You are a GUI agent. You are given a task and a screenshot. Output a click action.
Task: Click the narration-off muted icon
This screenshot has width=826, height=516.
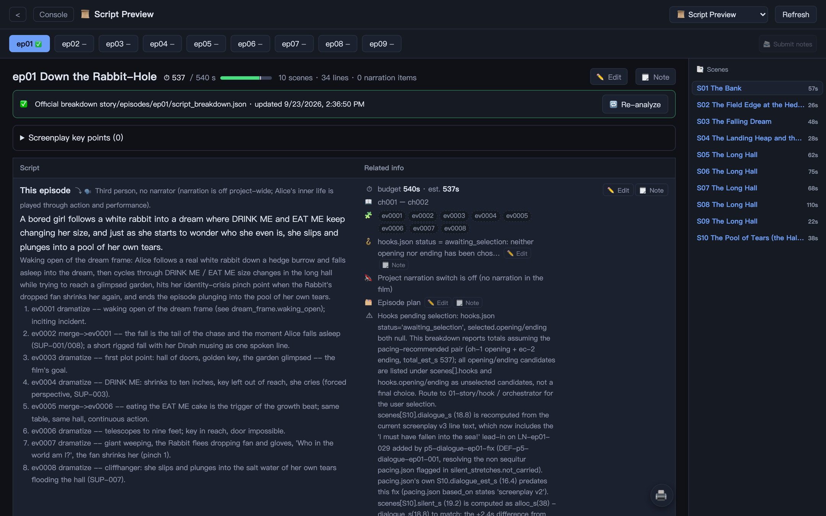click(368, 278)
